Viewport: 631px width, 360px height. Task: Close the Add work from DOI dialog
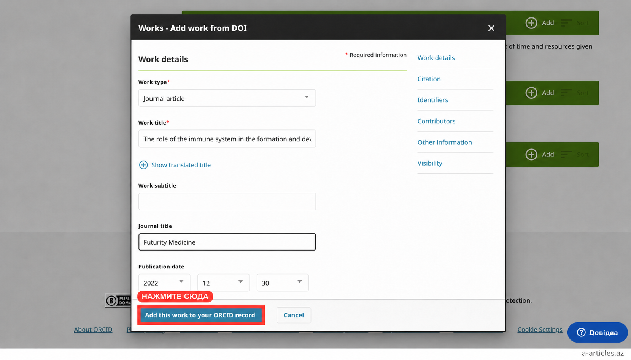tap(491, 28)
